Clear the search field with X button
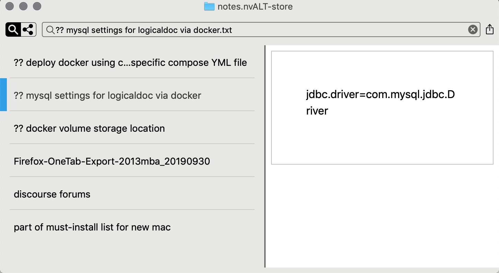This screenshot has height=273, width=499. click(x=473, y=30)
